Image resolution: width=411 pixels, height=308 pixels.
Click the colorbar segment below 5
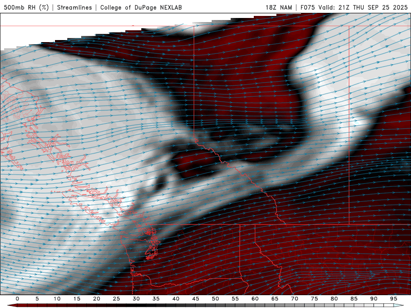(37, 305)
